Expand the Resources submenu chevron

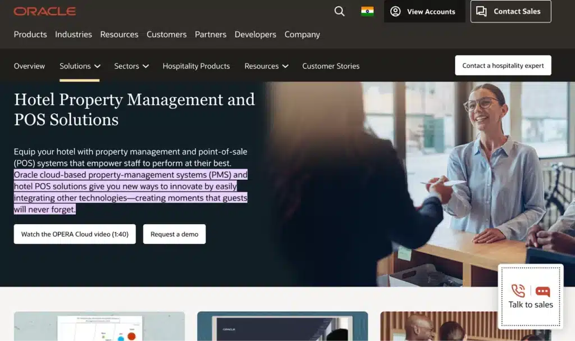(x=285, y=66)
